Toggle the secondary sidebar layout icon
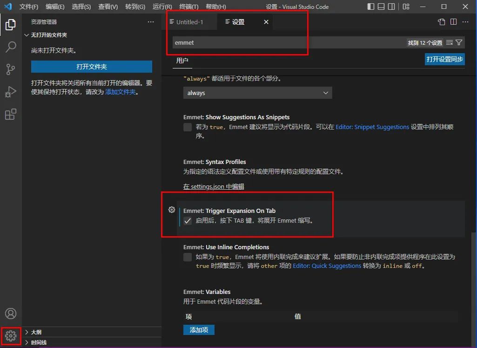477x348 pixels. (391, 7)
